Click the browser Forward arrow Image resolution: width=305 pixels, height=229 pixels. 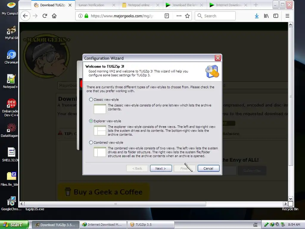(x=35, y=16)
